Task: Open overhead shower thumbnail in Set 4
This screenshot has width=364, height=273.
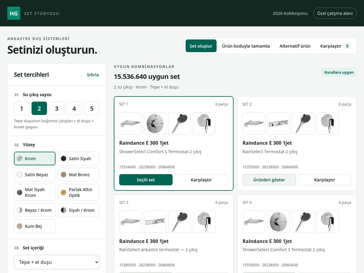Action: pyautogui.click(x=254, y=222)
